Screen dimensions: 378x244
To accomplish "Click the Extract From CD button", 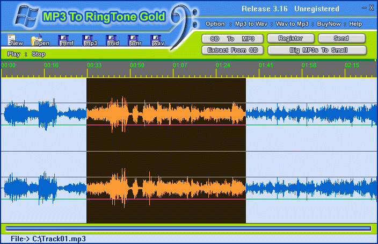I will 232,50.
